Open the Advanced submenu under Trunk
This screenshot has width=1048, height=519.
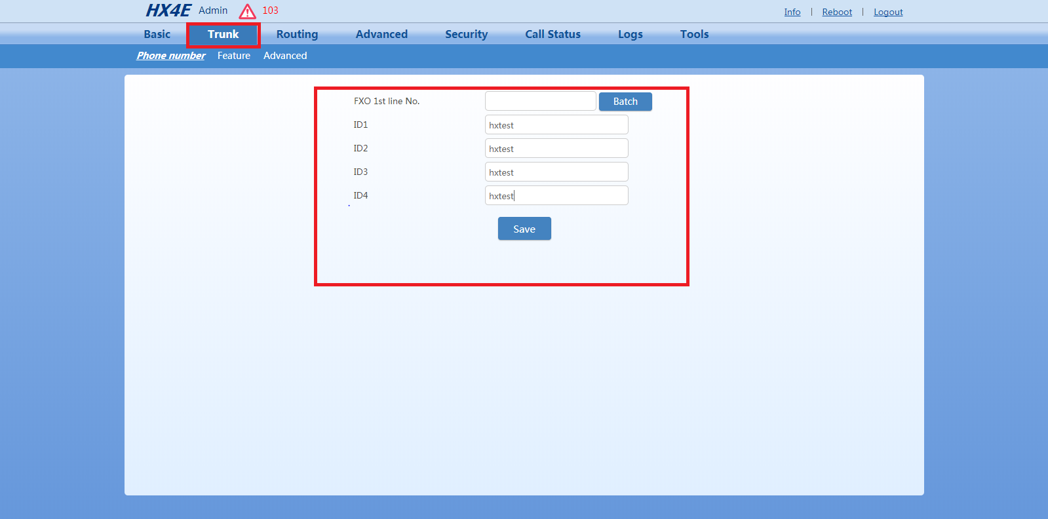pyautogui.click(x=285, y=56)
